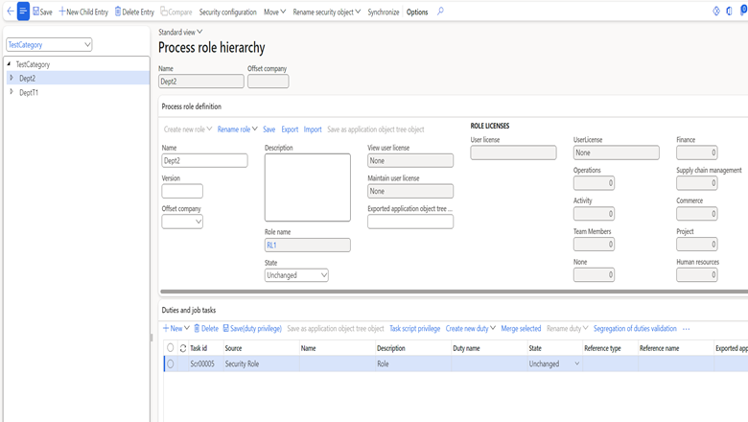This screenshot has width=748, height=422.
Task: Click the plus icon beside New Child Entry
Action: coord(62,12)
